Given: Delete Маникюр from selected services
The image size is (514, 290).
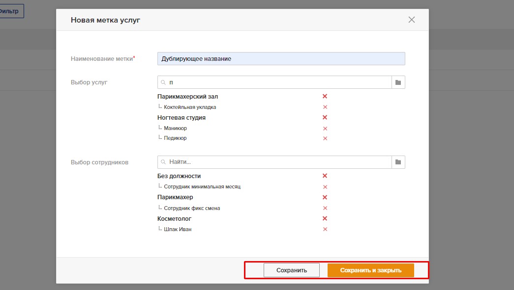Looking at the screenshot, I should pyautogui.click(x=325, y=129).
